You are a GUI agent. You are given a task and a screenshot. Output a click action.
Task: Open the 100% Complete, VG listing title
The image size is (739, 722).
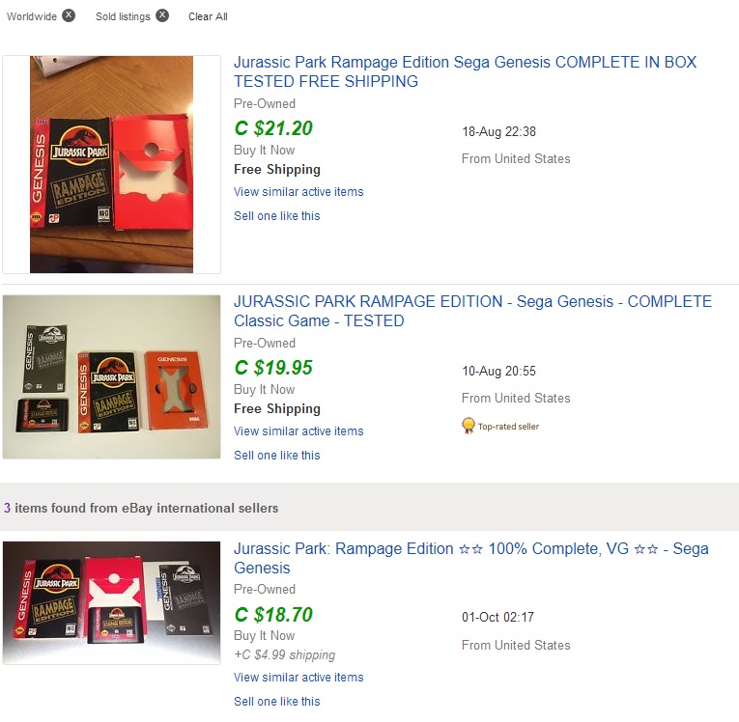(470, 558)
